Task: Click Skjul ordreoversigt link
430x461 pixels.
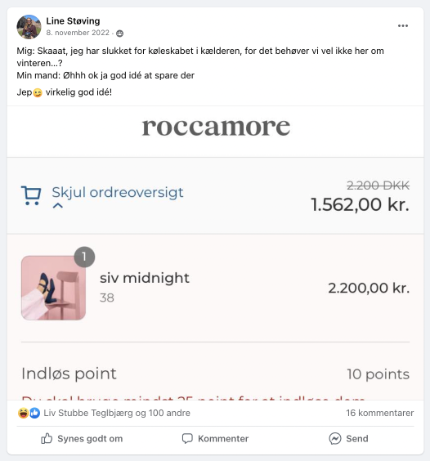Action: [118, 192]
